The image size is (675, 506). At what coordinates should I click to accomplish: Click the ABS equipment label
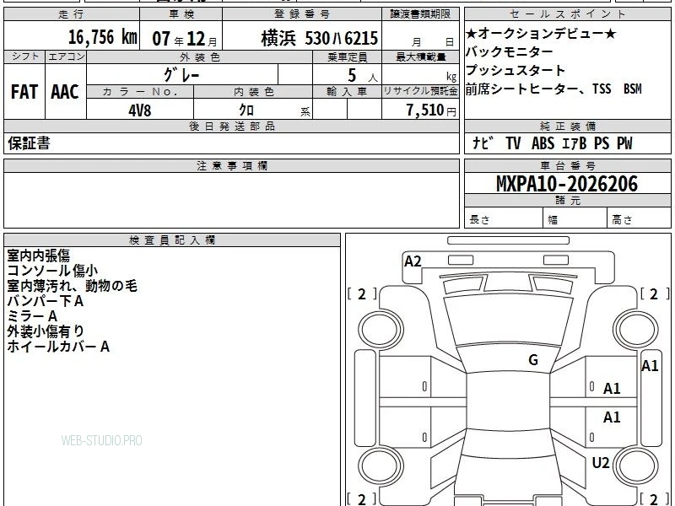[x=543, y=143]
